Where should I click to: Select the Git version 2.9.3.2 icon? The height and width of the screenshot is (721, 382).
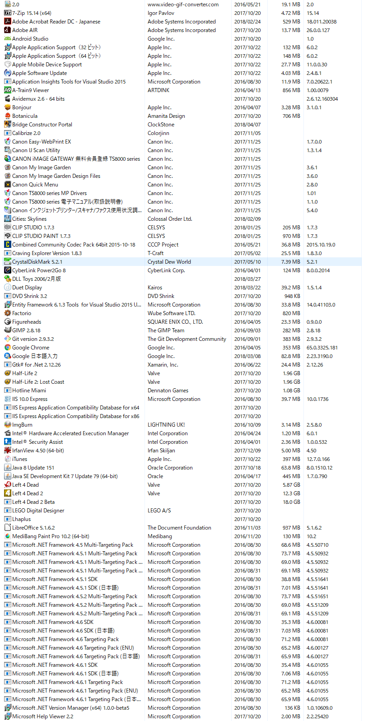[7, 339]
